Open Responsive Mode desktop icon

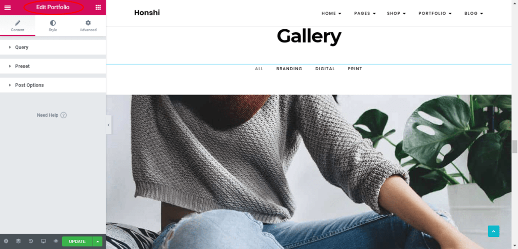click(44, 241)
